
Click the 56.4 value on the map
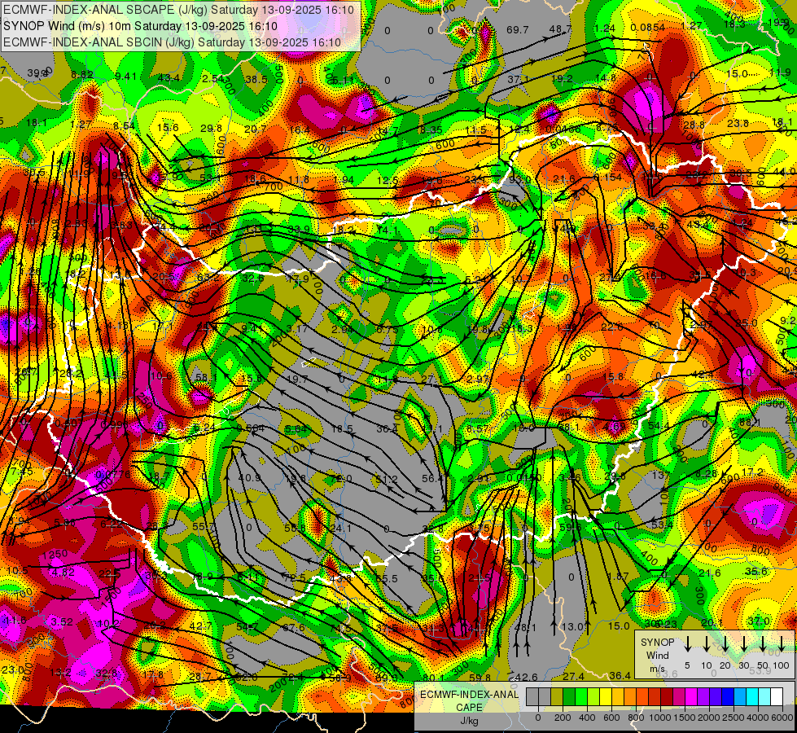(432, 478)
